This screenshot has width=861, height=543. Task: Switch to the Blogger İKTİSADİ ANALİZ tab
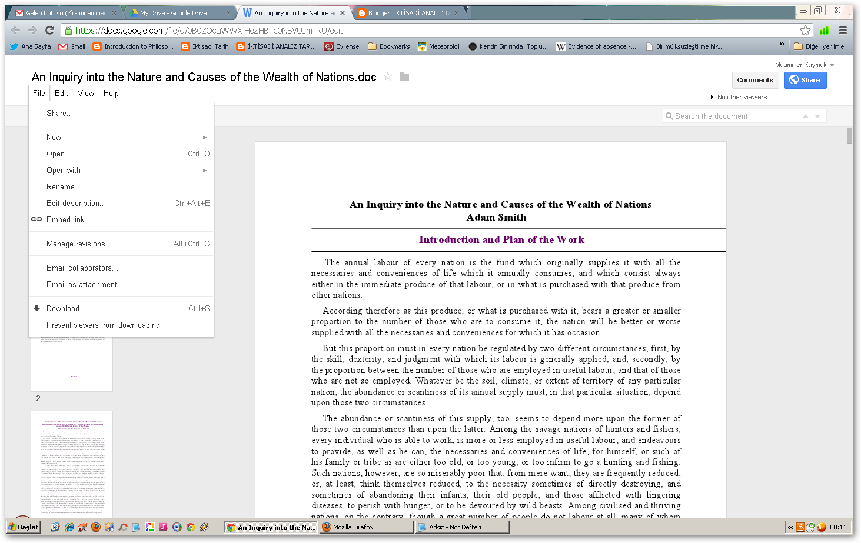point(409,13)
